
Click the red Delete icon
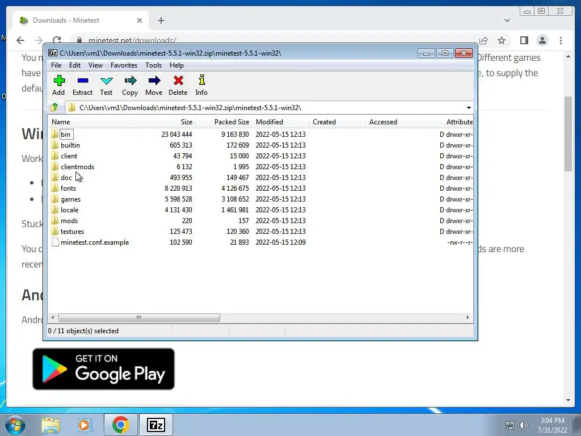[x=178, y=85]
